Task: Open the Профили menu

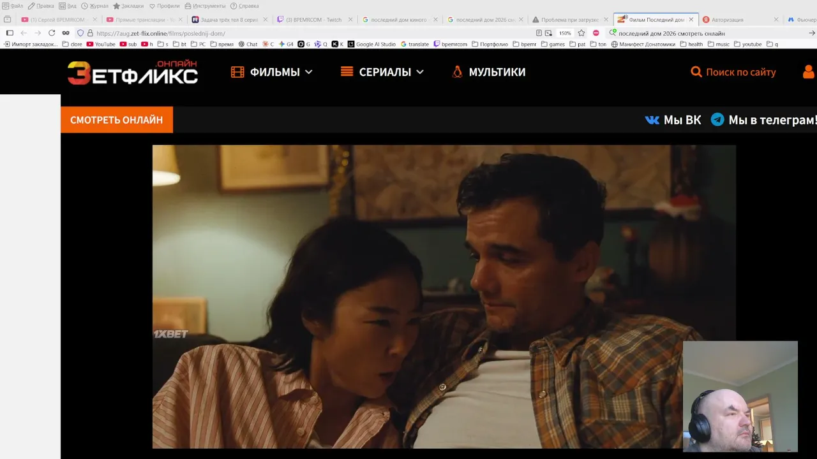Action: tap(164, 6)
